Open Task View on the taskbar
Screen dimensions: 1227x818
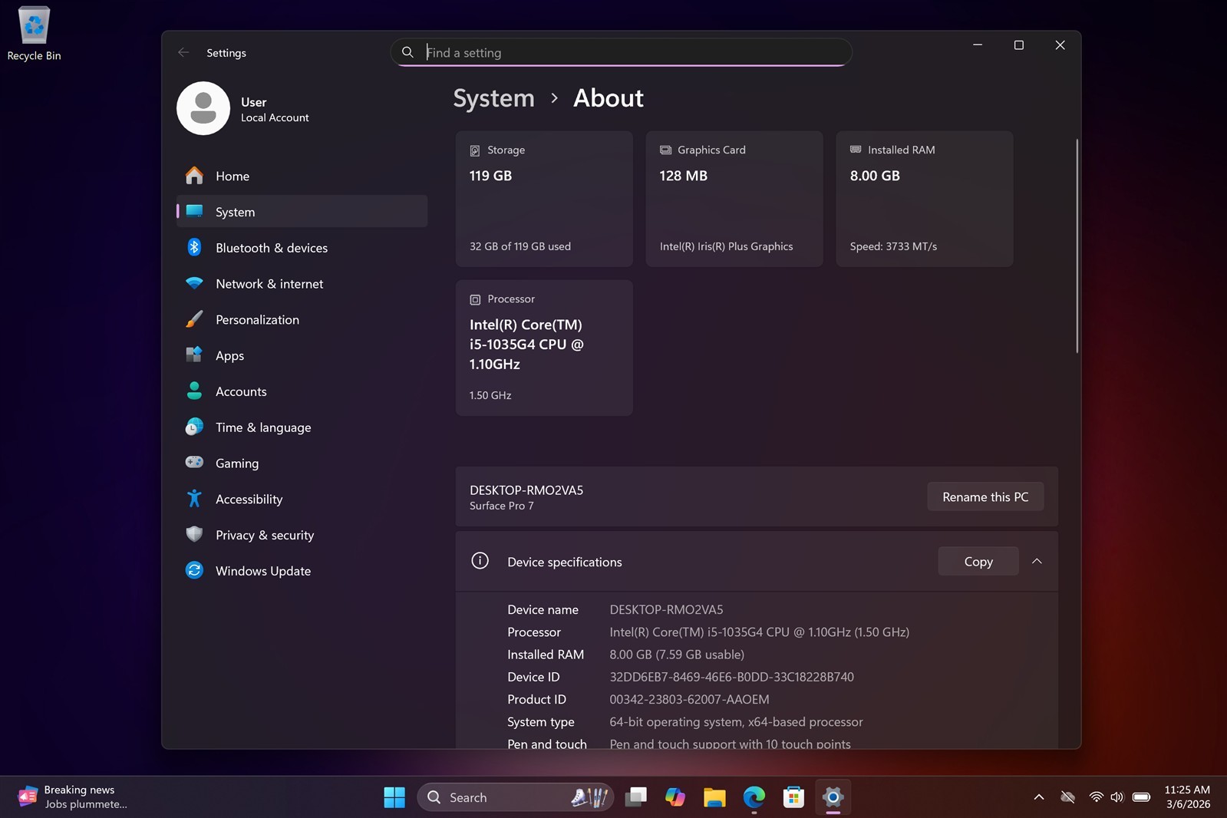[x=635, y=797]
